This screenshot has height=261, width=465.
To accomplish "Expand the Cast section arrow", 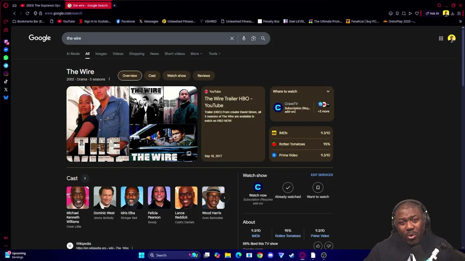I will point(85,178).
